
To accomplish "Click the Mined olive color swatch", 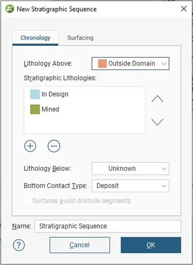I will pos(35,109).
